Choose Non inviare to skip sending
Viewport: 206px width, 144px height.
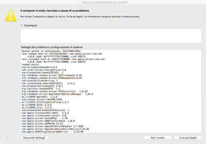click(158, 138)
